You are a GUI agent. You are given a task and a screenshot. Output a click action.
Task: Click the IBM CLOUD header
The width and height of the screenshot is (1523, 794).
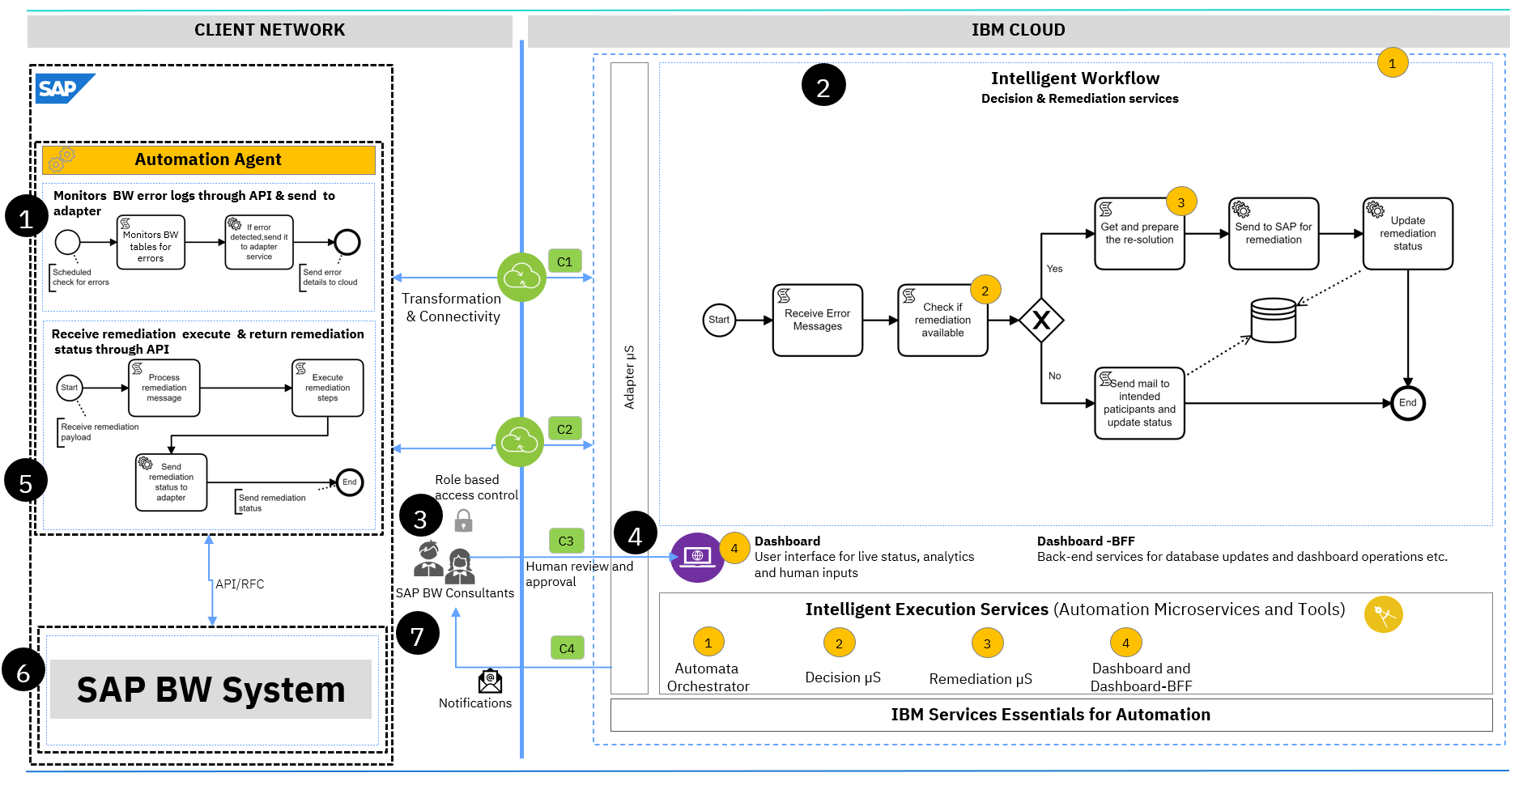click(x=1018, y=31)
